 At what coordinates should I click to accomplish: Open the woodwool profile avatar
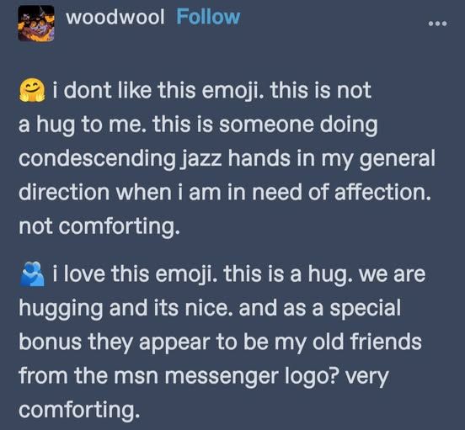coord(36,24)
